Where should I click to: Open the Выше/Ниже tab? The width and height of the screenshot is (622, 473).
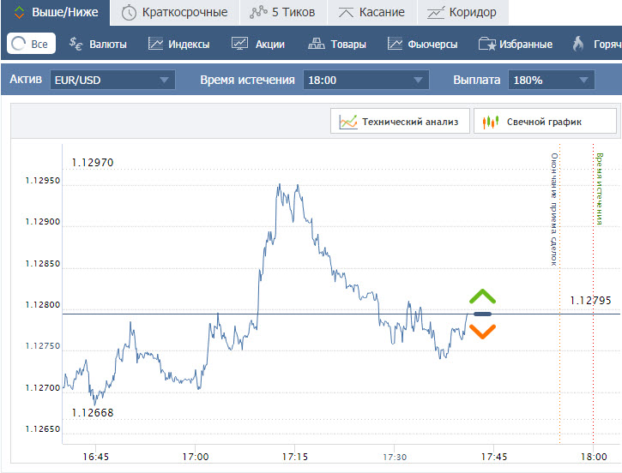[x=56, y=12]
